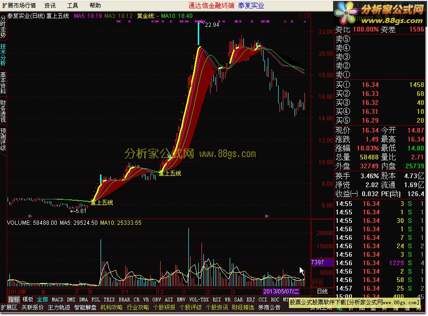Viewport: 428px width, 316px height.
Task: Click the 1229 trade tick row
Action: [x=380, y=263]
